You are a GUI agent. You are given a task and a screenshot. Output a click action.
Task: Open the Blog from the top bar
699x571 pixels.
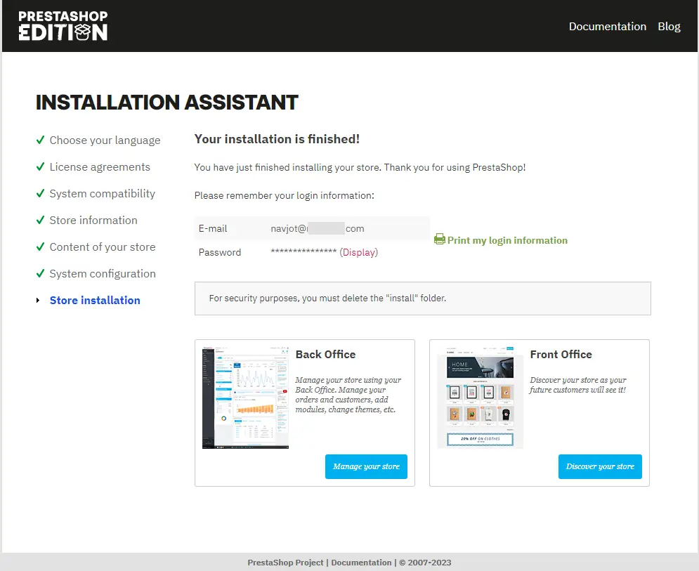point(668,26)
